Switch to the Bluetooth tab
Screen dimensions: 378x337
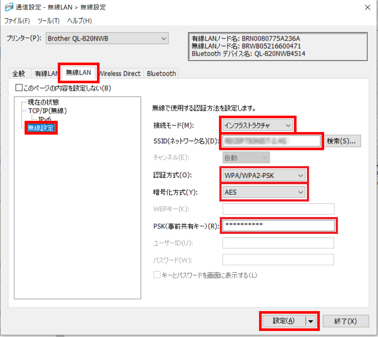(x=161, y=74)
